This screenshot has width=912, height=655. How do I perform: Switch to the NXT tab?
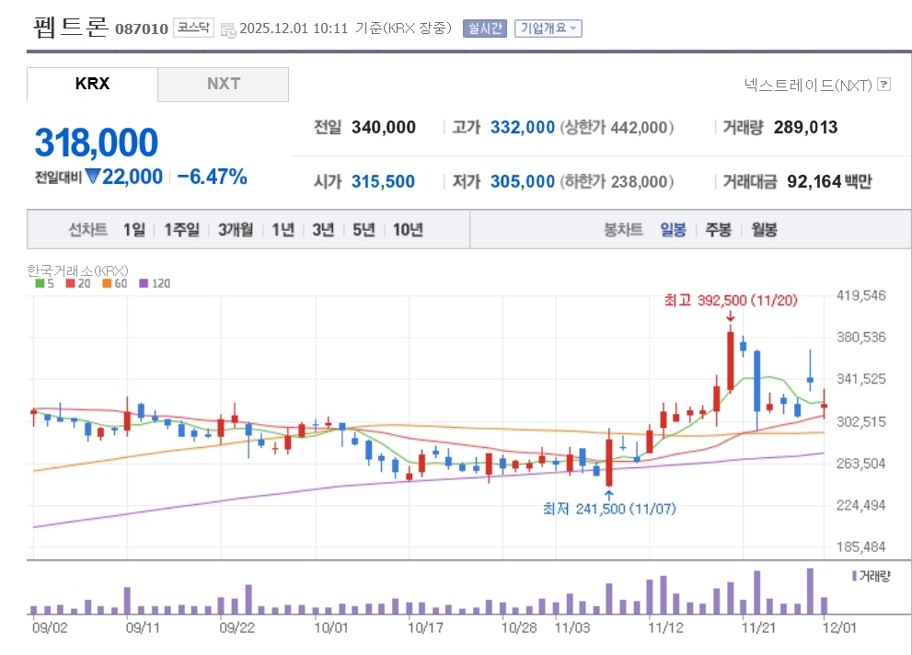coord(223,84)
